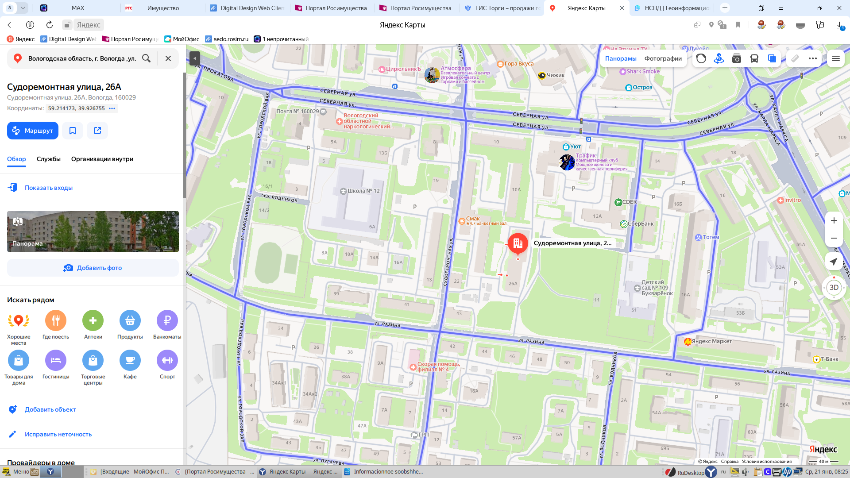
Task: Switch to Службы tab
Action: (49, 159)
